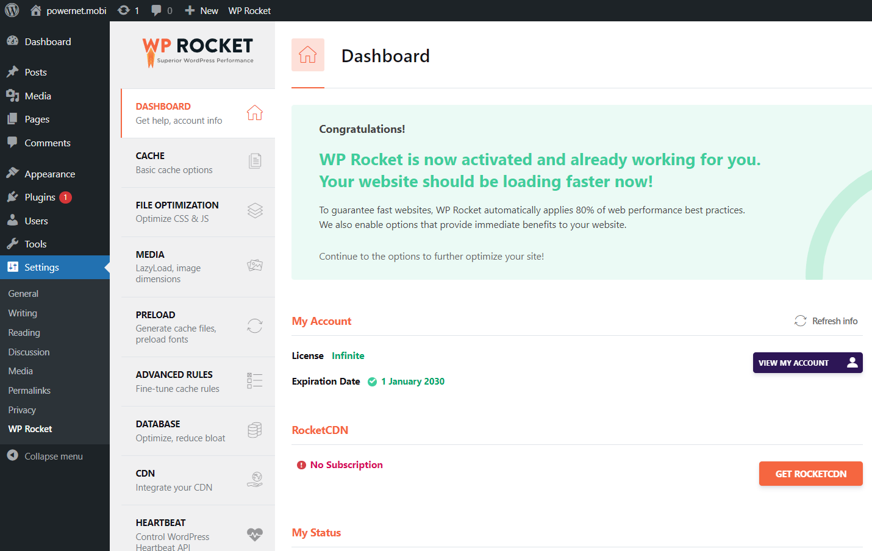Viewport: 872px width, 551px height.
Task: Click the RocketCDN section heading
Action: pyautogui.click(x=320, y=430)
